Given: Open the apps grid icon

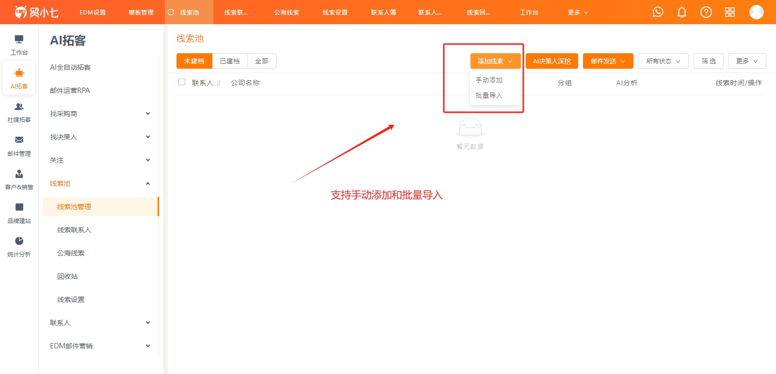Looking at the screenshot, I should click(730, 12).
